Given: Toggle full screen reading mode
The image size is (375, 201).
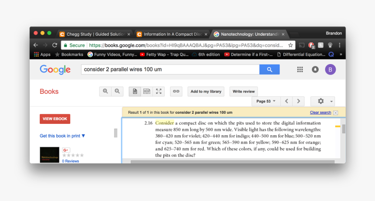Looking at the screenshot, I should click(x=159, y=91).
